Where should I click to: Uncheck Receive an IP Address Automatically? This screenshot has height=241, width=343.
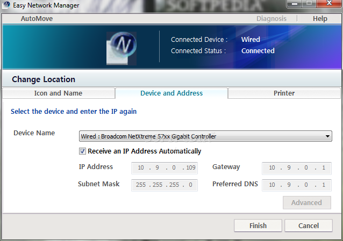(x=82, y=151)
